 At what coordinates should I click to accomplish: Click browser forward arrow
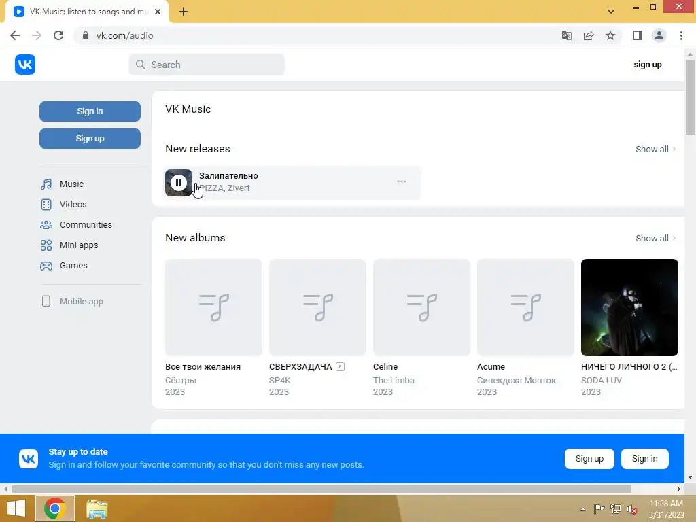tap(37, 35)
